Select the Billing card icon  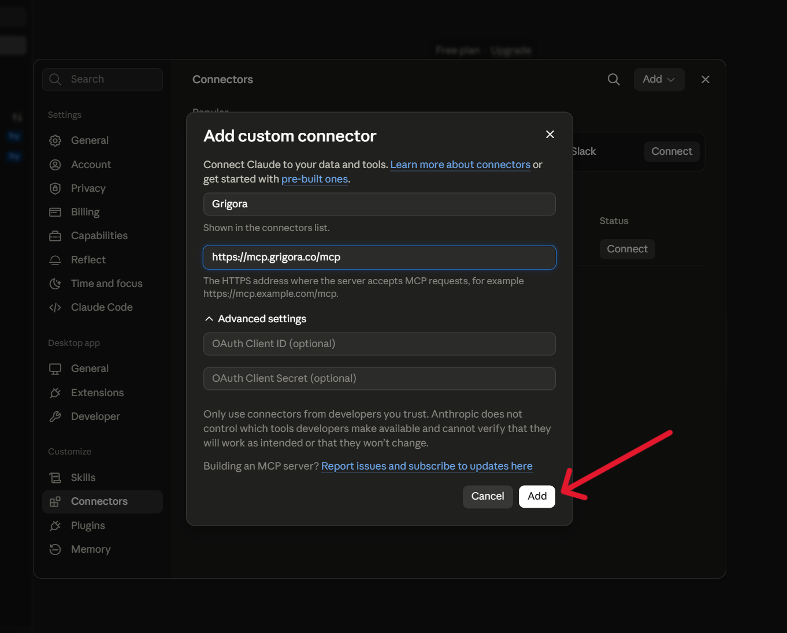(x=55, y=212)
